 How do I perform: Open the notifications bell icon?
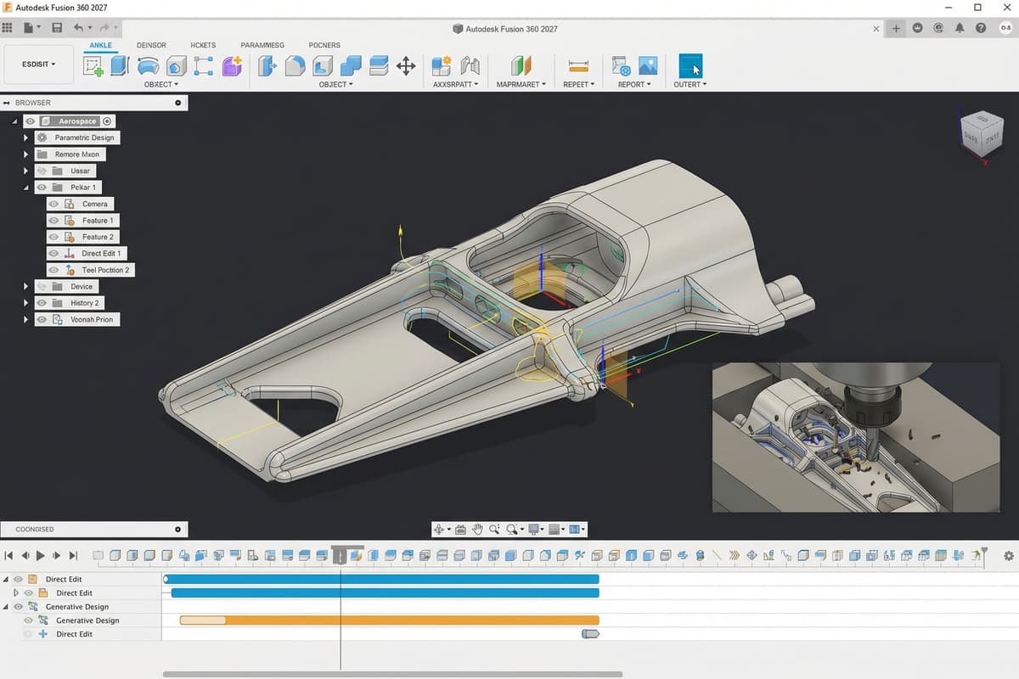[960, 28]
